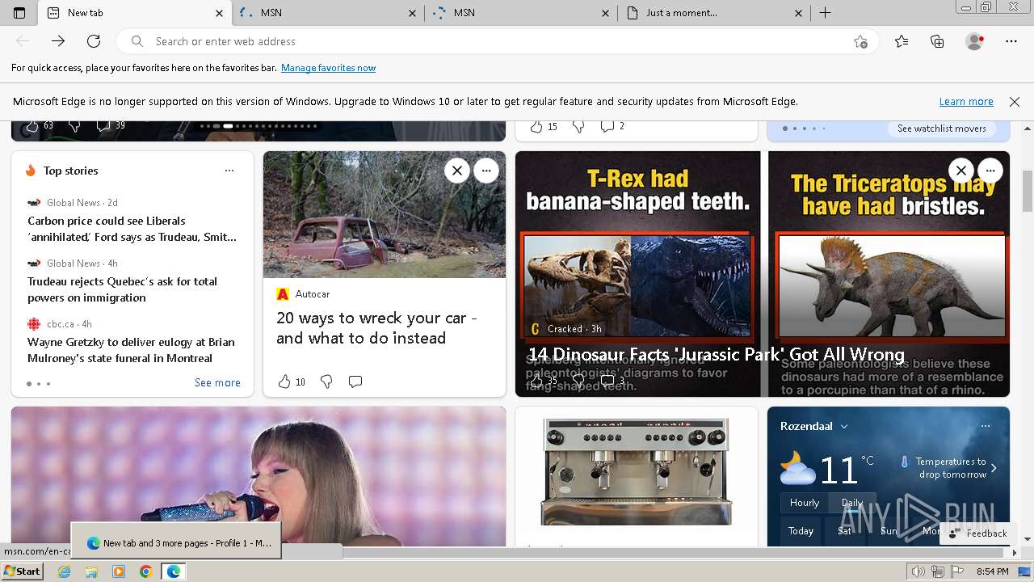Switch weather view to Daily

coord(852,503)
